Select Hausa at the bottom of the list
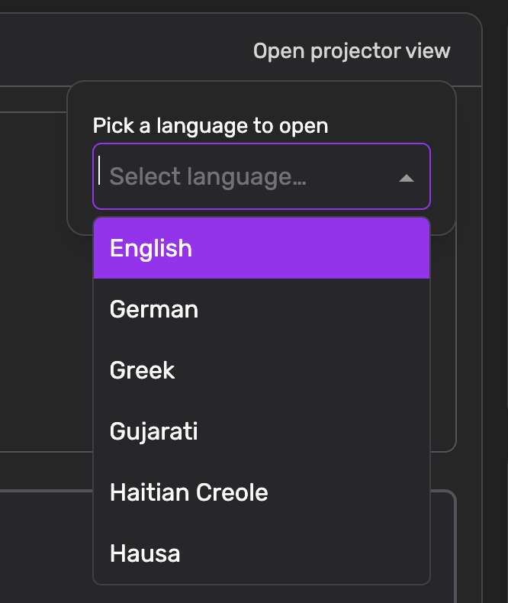The width and height of the screenshot is (508, 603). click(262, 554)
